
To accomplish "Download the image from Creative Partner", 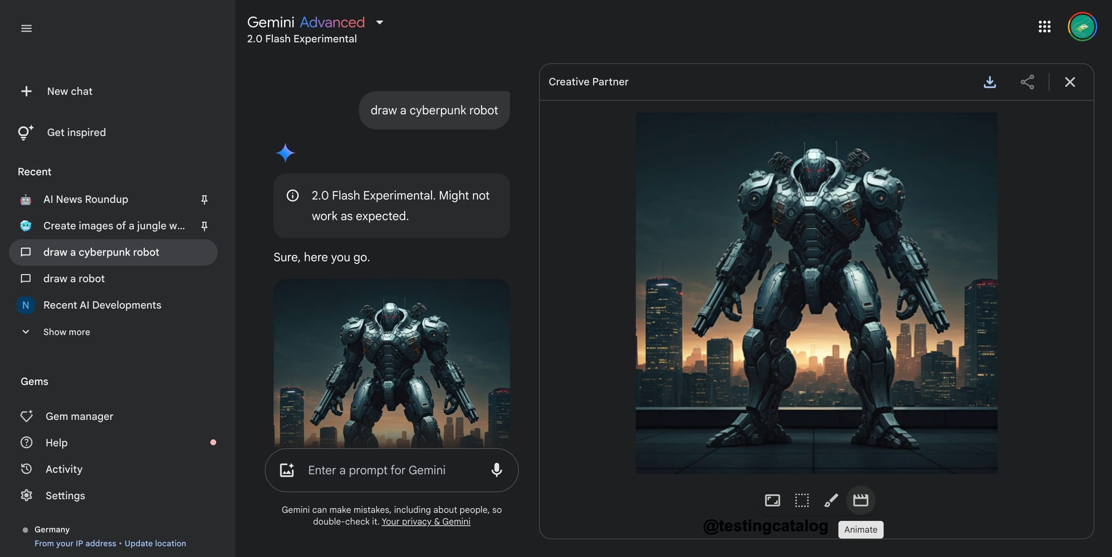I will (x=990, y=82).
